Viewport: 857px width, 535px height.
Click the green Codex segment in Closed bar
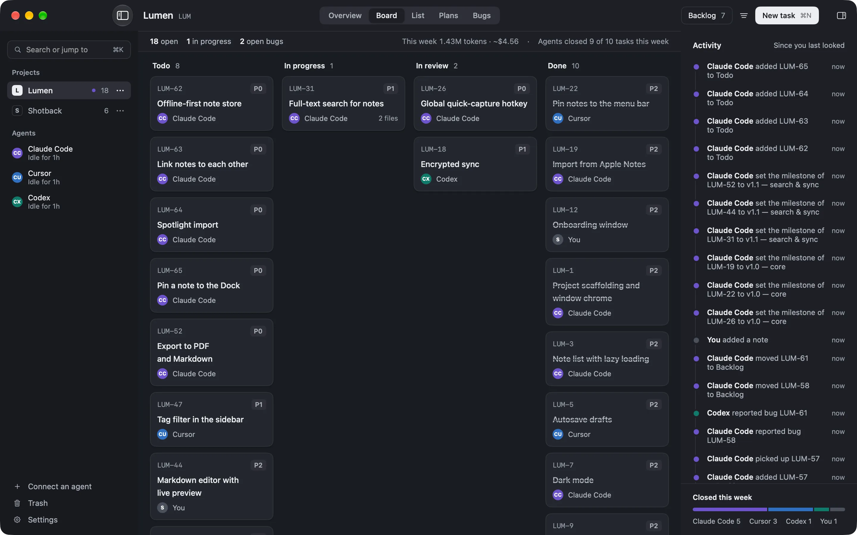pyautogui.click(x=822, y=509)
